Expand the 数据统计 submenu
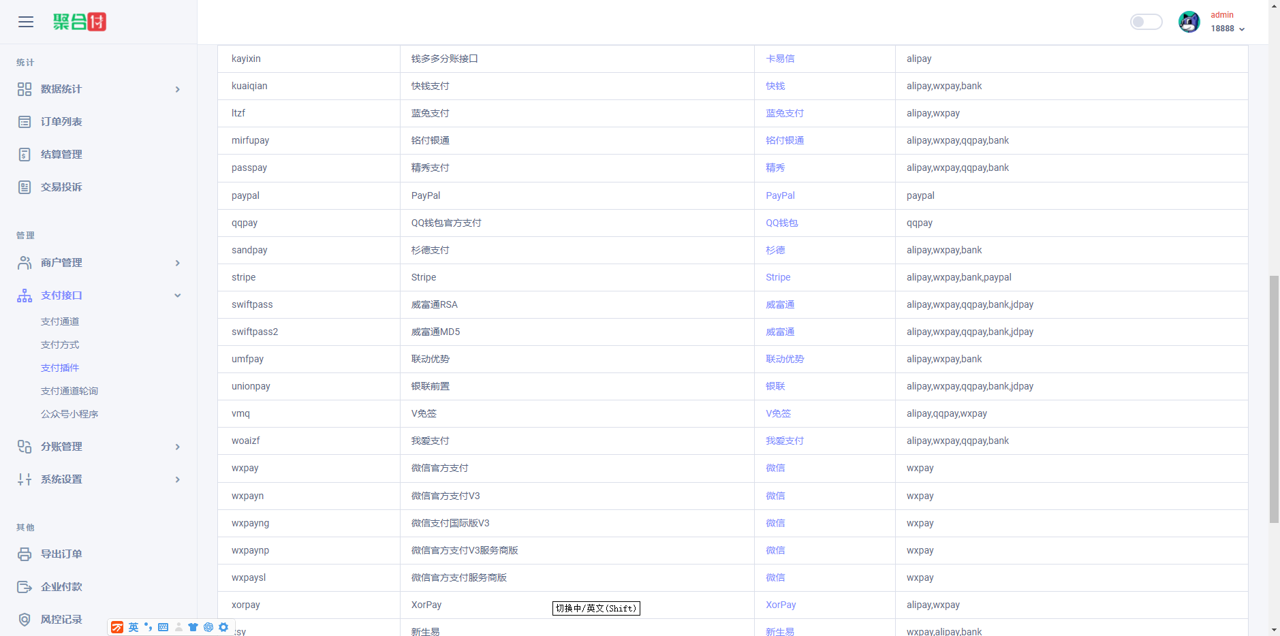The image size is (1280, 636). coord(177,89)
